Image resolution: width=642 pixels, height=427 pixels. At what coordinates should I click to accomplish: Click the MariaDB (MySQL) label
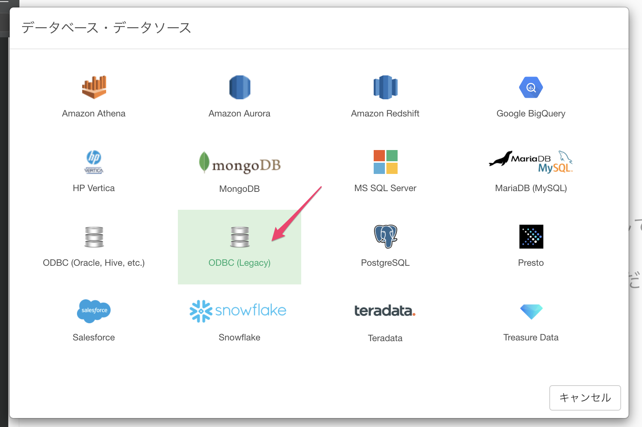pos(531,188)
